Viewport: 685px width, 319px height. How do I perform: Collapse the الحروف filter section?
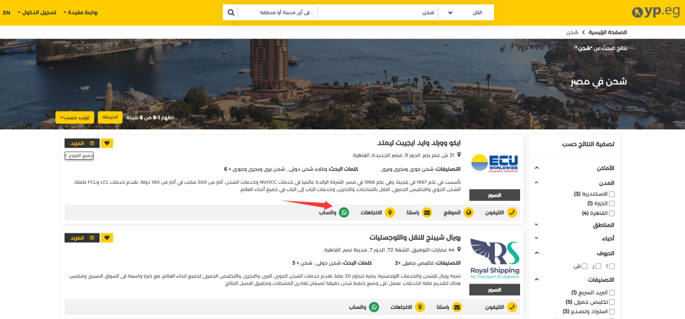pos(537,252)
